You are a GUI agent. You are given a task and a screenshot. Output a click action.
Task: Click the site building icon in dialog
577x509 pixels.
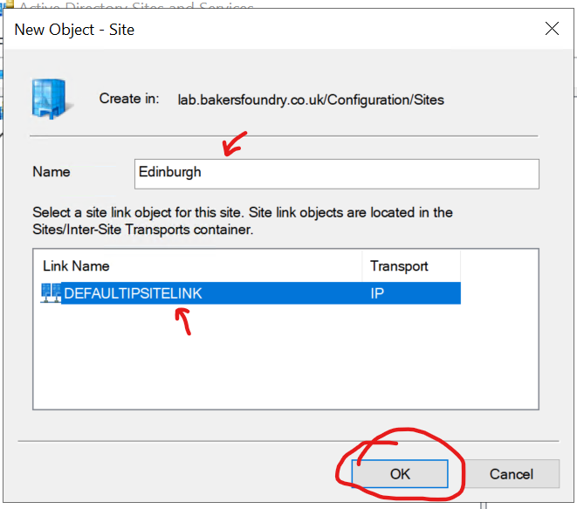(x=51, y=100)
